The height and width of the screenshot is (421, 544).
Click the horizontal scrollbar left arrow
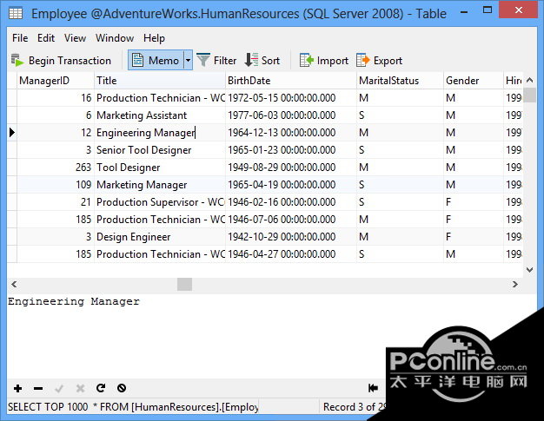tap(14, 285)
